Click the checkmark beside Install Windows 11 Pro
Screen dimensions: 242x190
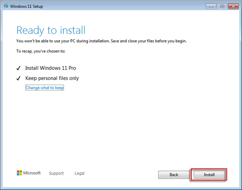pos(18,68)
